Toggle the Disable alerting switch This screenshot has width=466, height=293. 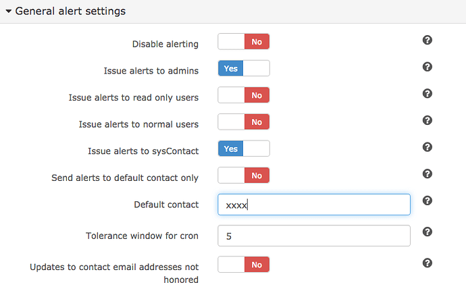pyautogui.click(x=244, y=42)
